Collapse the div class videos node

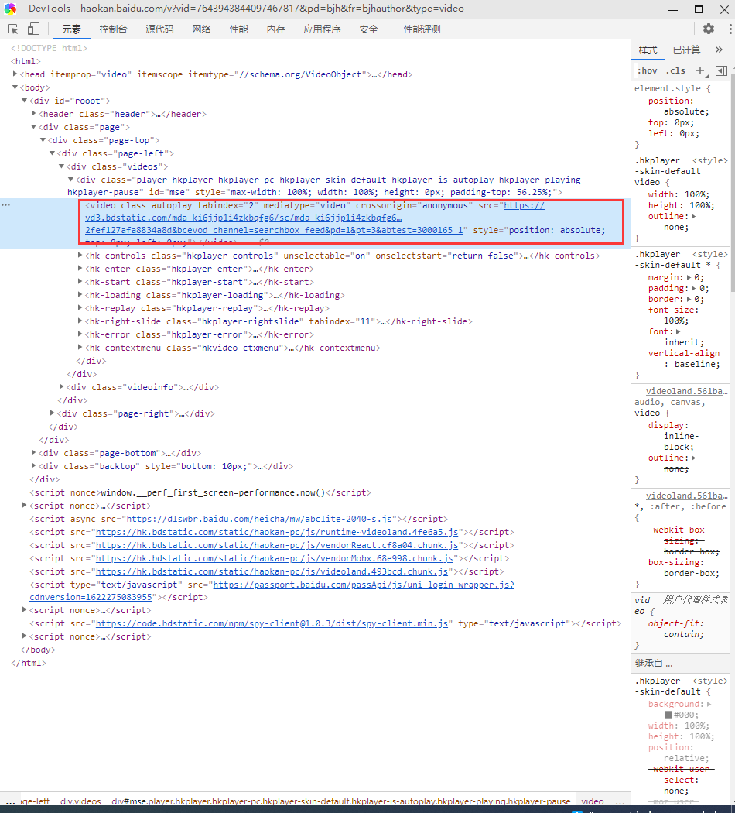[62, 166]
